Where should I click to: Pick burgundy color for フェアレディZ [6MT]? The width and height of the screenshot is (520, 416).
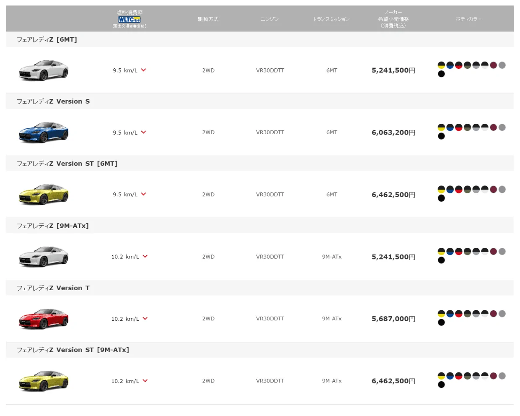[x=494, y=65]
